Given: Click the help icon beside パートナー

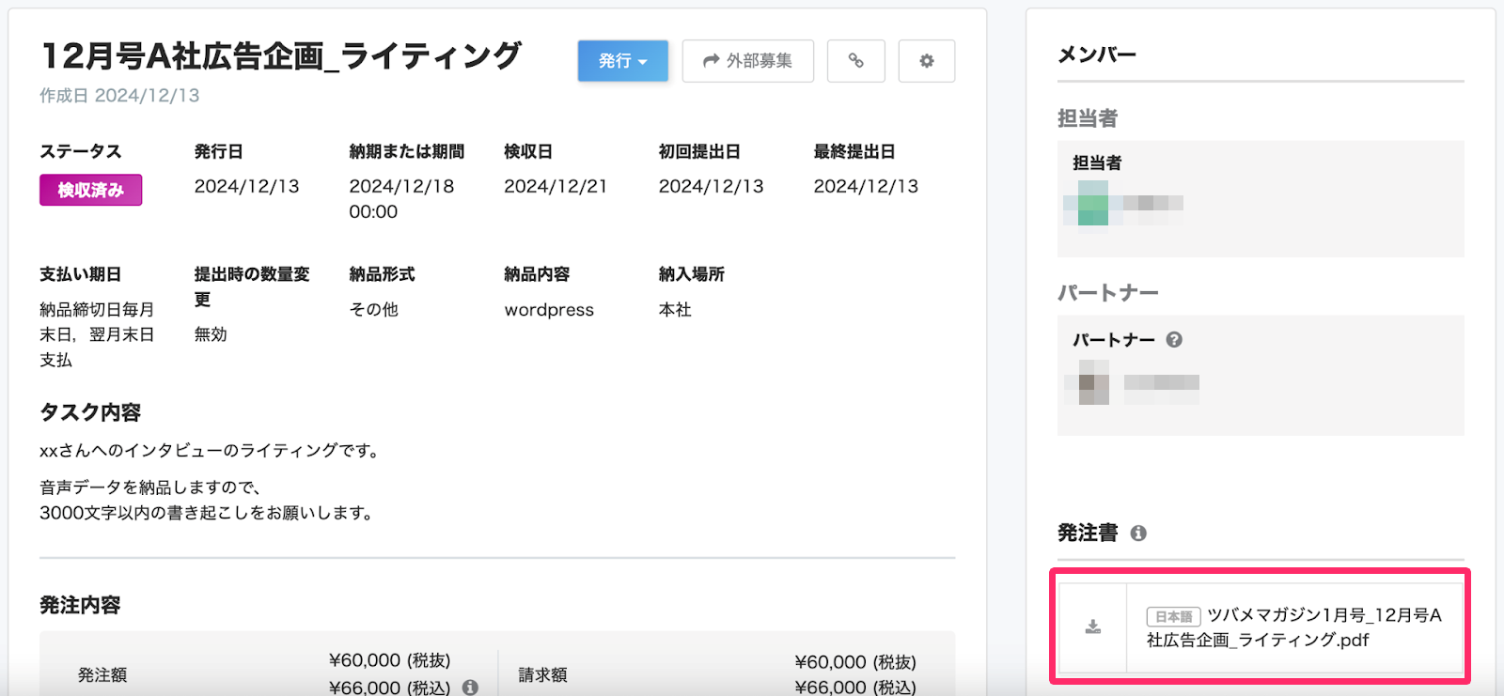Looking at the screenshot, I should (x=1174, y=340).
